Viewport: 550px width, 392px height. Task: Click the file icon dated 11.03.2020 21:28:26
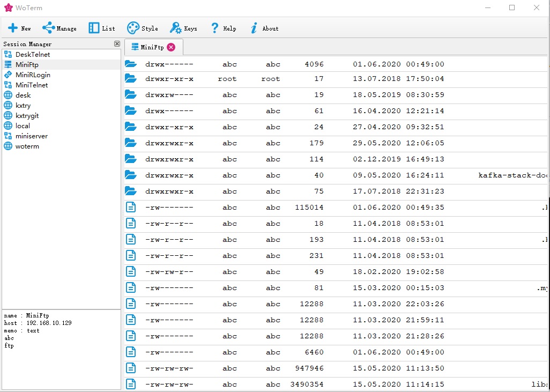click(131, 336)
